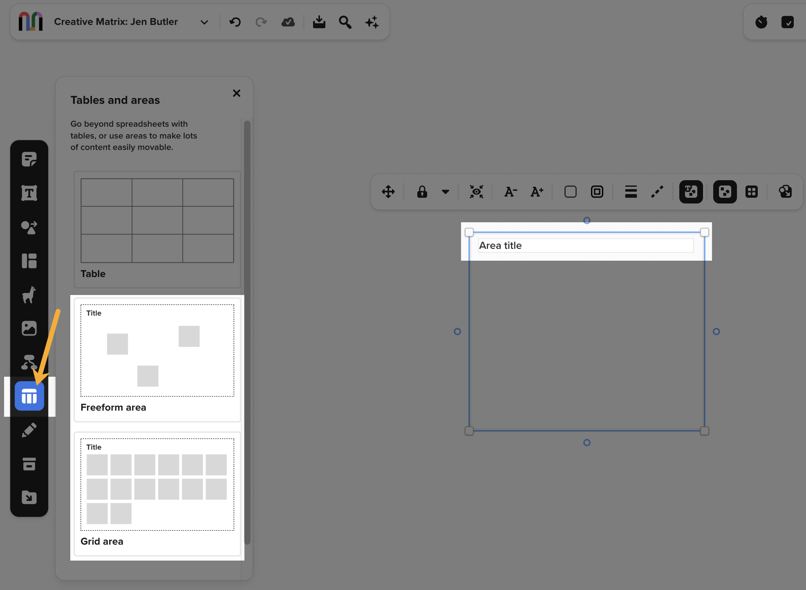Click the move handle in area toolbar
806x590 pixels.
[x=388, y=192]
